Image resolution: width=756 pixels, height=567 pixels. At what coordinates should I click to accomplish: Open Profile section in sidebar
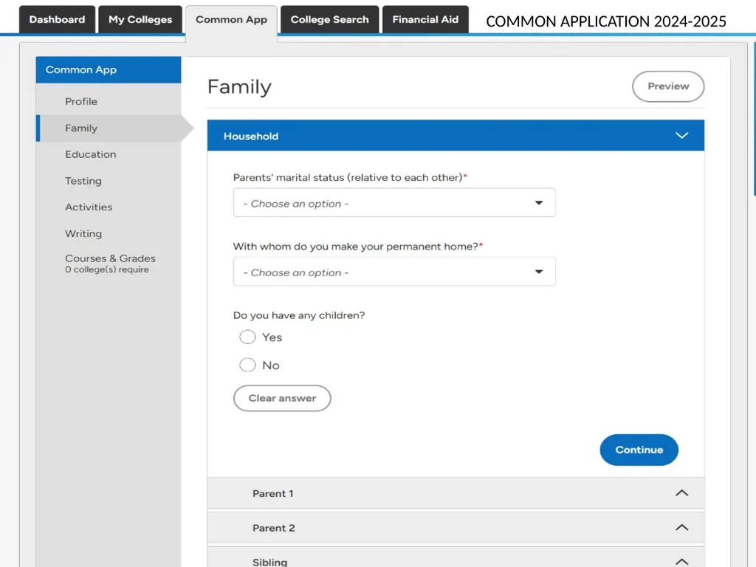coord(81,101)
